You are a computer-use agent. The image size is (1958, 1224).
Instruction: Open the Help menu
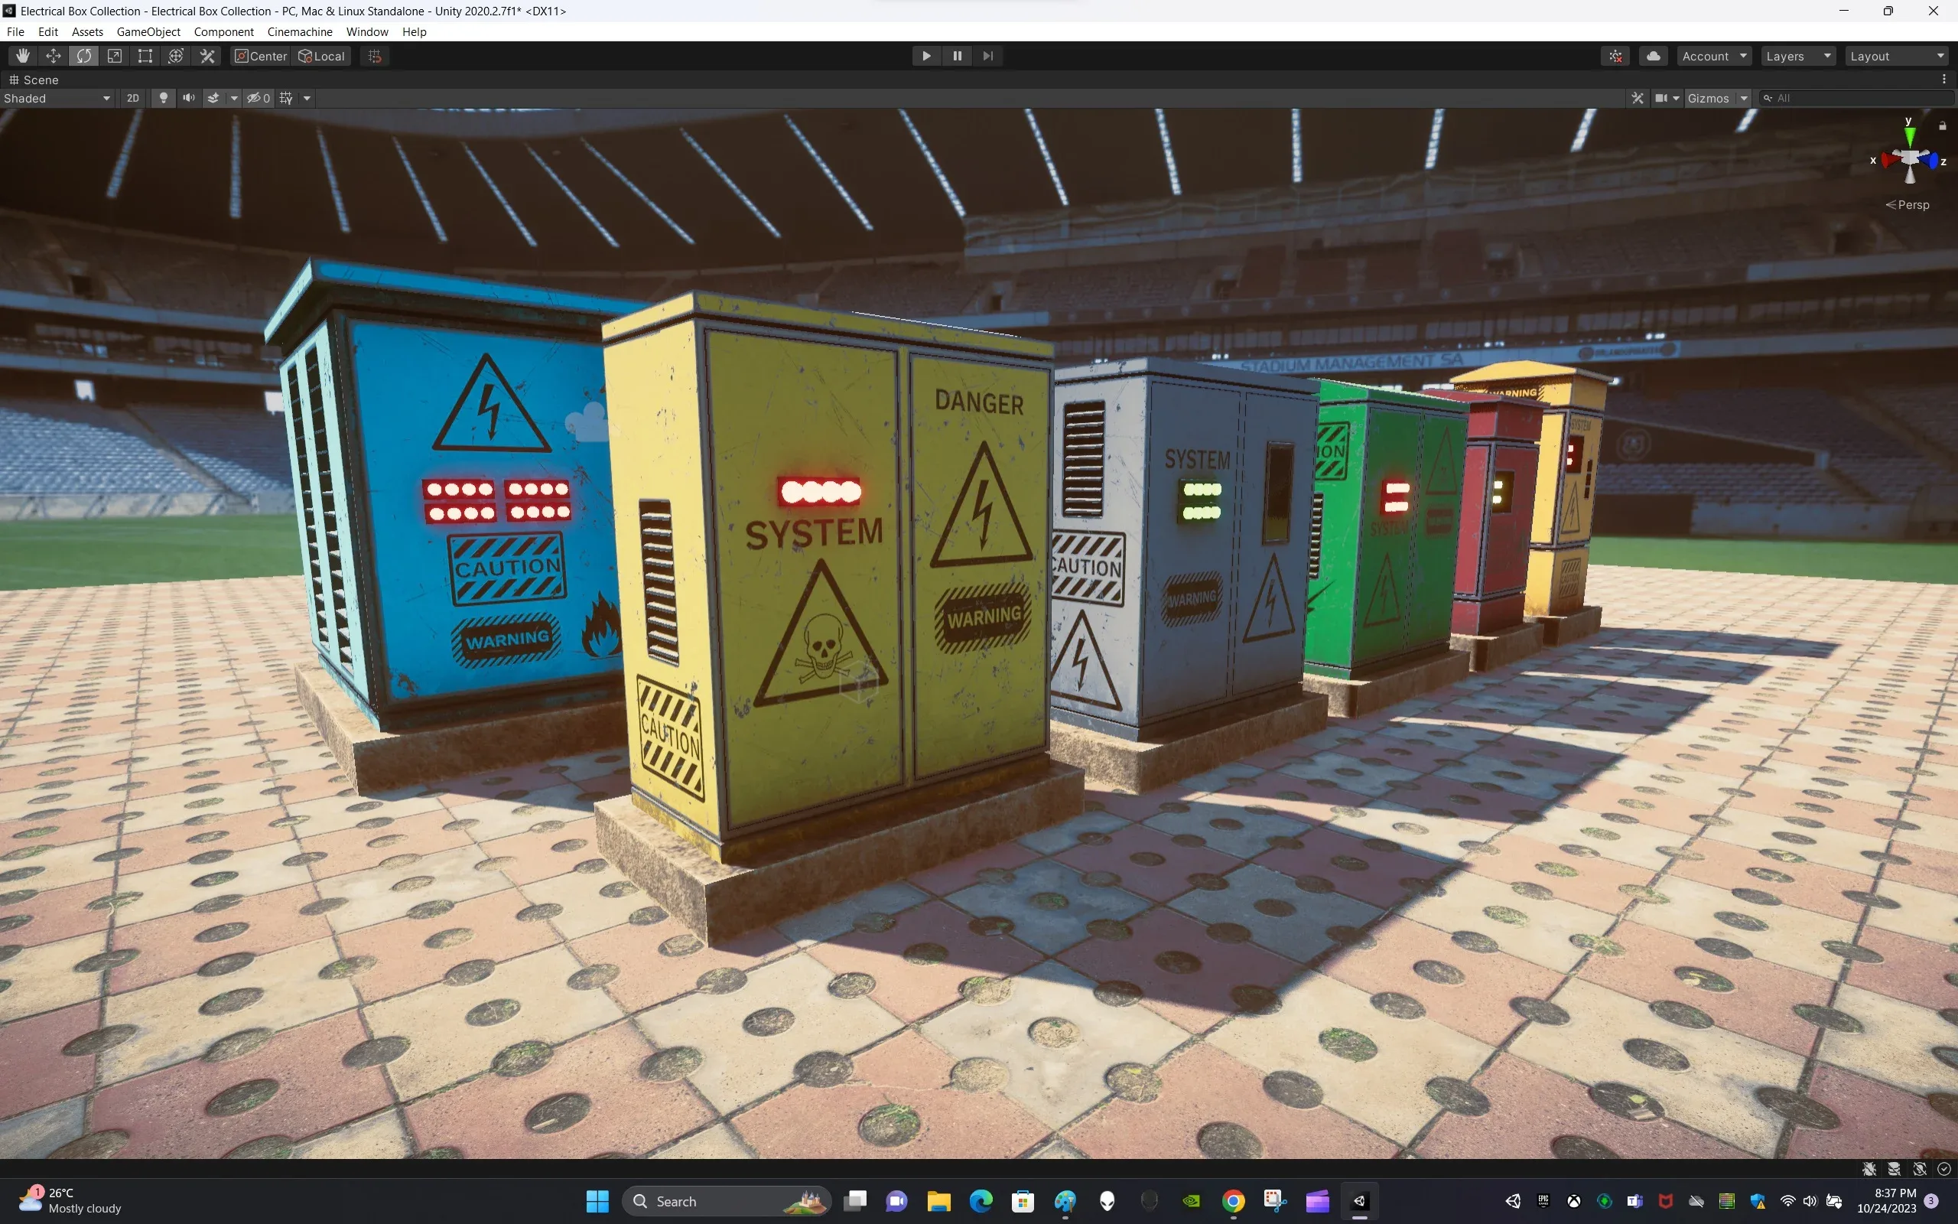[415, 31]
